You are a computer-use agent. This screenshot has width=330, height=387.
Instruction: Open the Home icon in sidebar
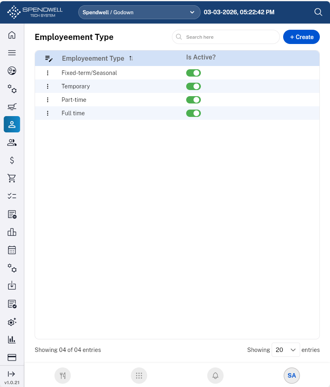pos(12,35)
